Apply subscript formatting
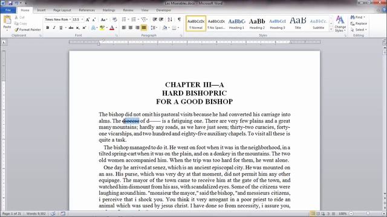This screenshot has height=217, width=387. tap(78, 28)
